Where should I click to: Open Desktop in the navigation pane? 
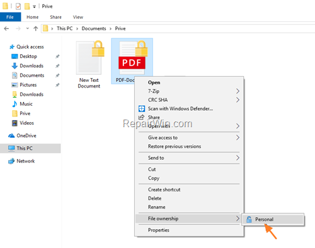[x=28, y=56]
